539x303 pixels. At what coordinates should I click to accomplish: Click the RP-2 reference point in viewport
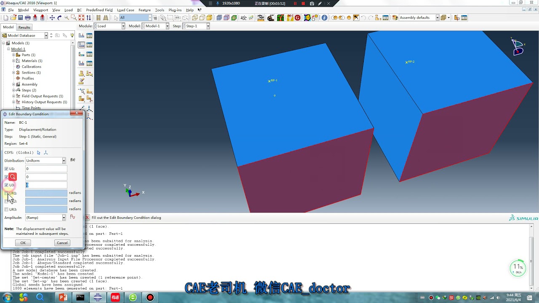coord(407,62)
